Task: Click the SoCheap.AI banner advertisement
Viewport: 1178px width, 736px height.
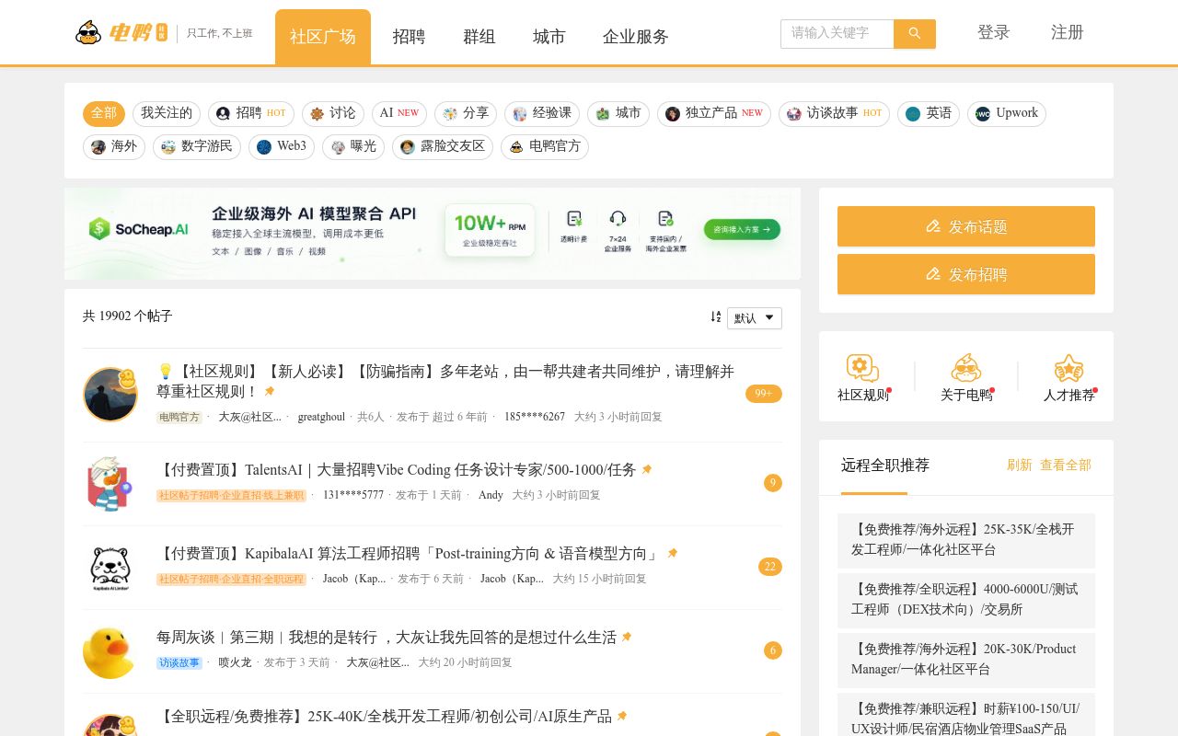Action: tap(433, 234)
